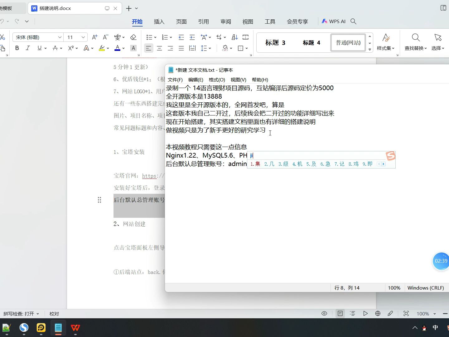
Task: Open Notepad from taskbar
Action: point(58,328)
